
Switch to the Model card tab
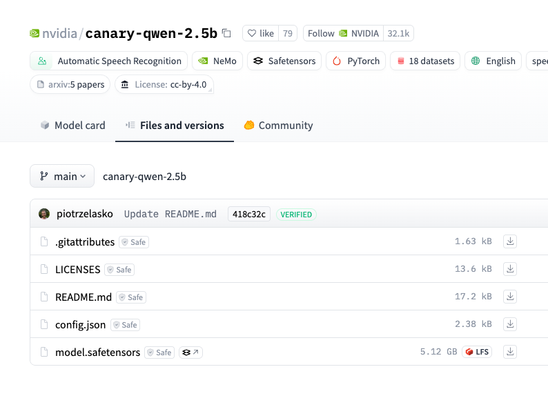point(72,125)
